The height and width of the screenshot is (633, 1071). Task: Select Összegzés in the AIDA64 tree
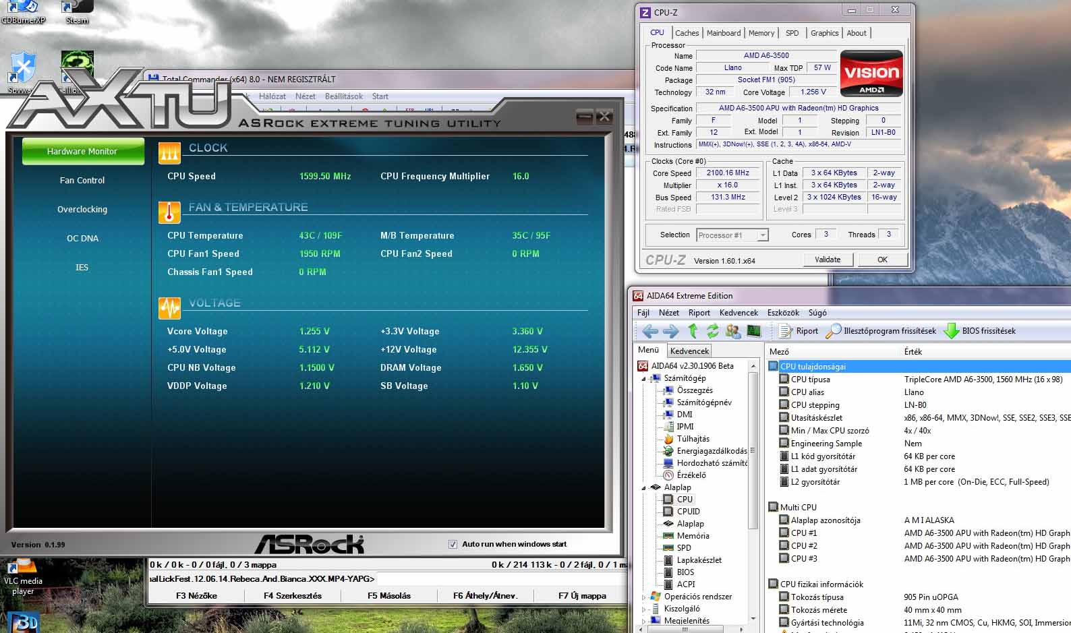point(695,390)
